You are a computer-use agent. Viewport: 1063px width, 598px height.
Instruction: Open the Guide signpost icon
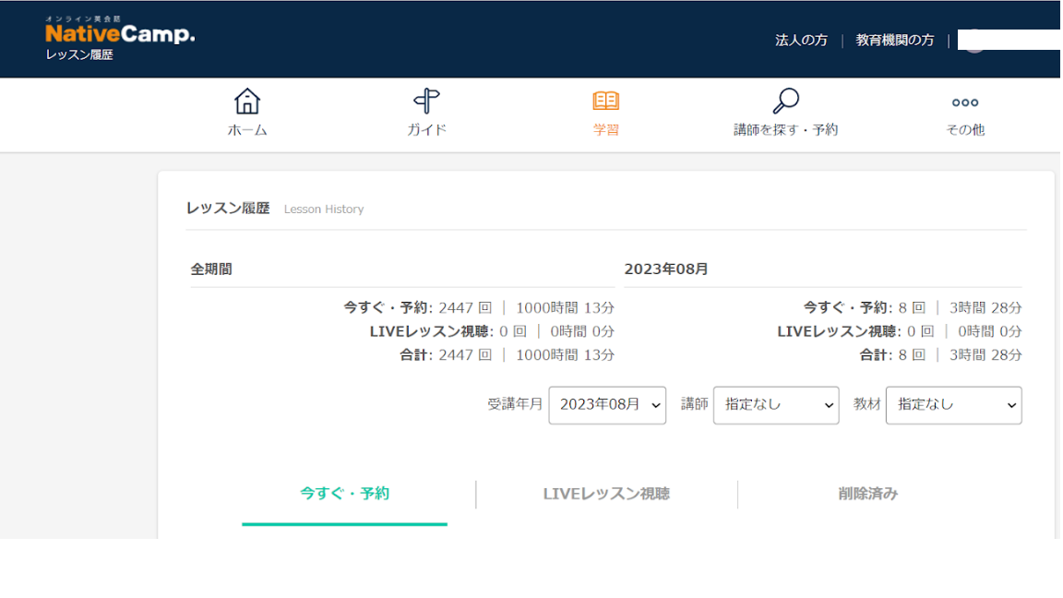point(426,101)
